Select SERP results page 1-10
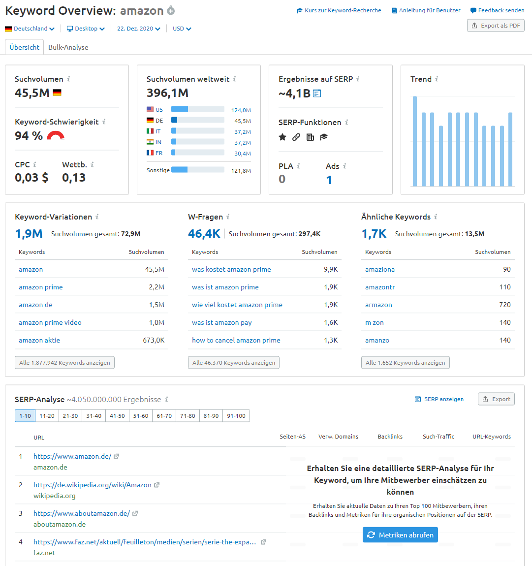 25,416
